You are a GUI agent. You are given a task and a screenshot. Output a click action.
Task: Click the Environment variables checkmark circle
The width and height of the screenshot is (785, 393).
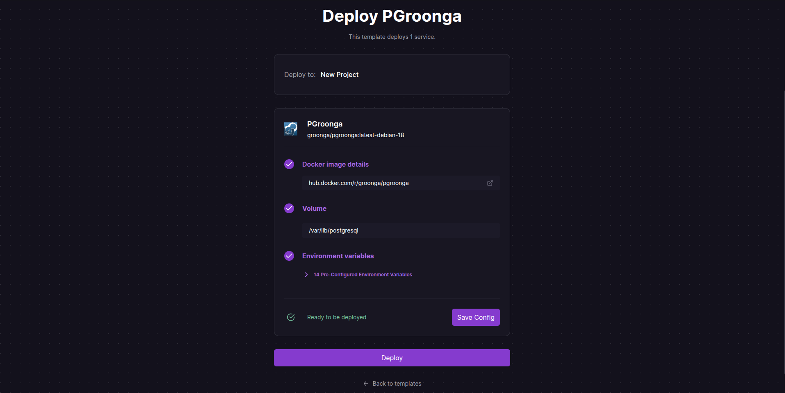coord(289,256)
